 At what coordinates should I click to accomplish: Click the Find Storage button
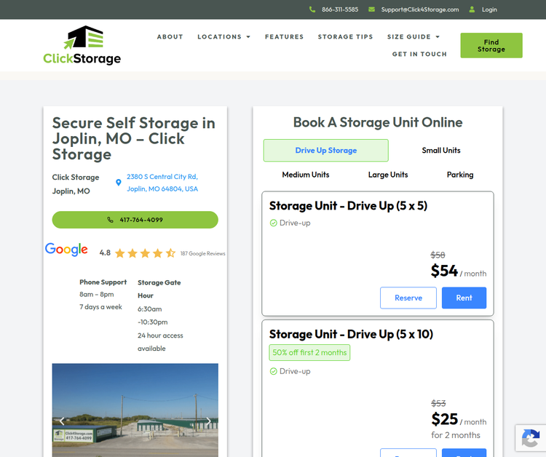pos(491,46)
